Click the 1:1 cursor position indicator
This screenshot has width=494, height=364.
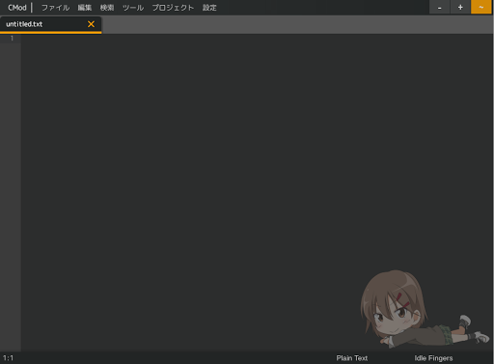point(9,358)
